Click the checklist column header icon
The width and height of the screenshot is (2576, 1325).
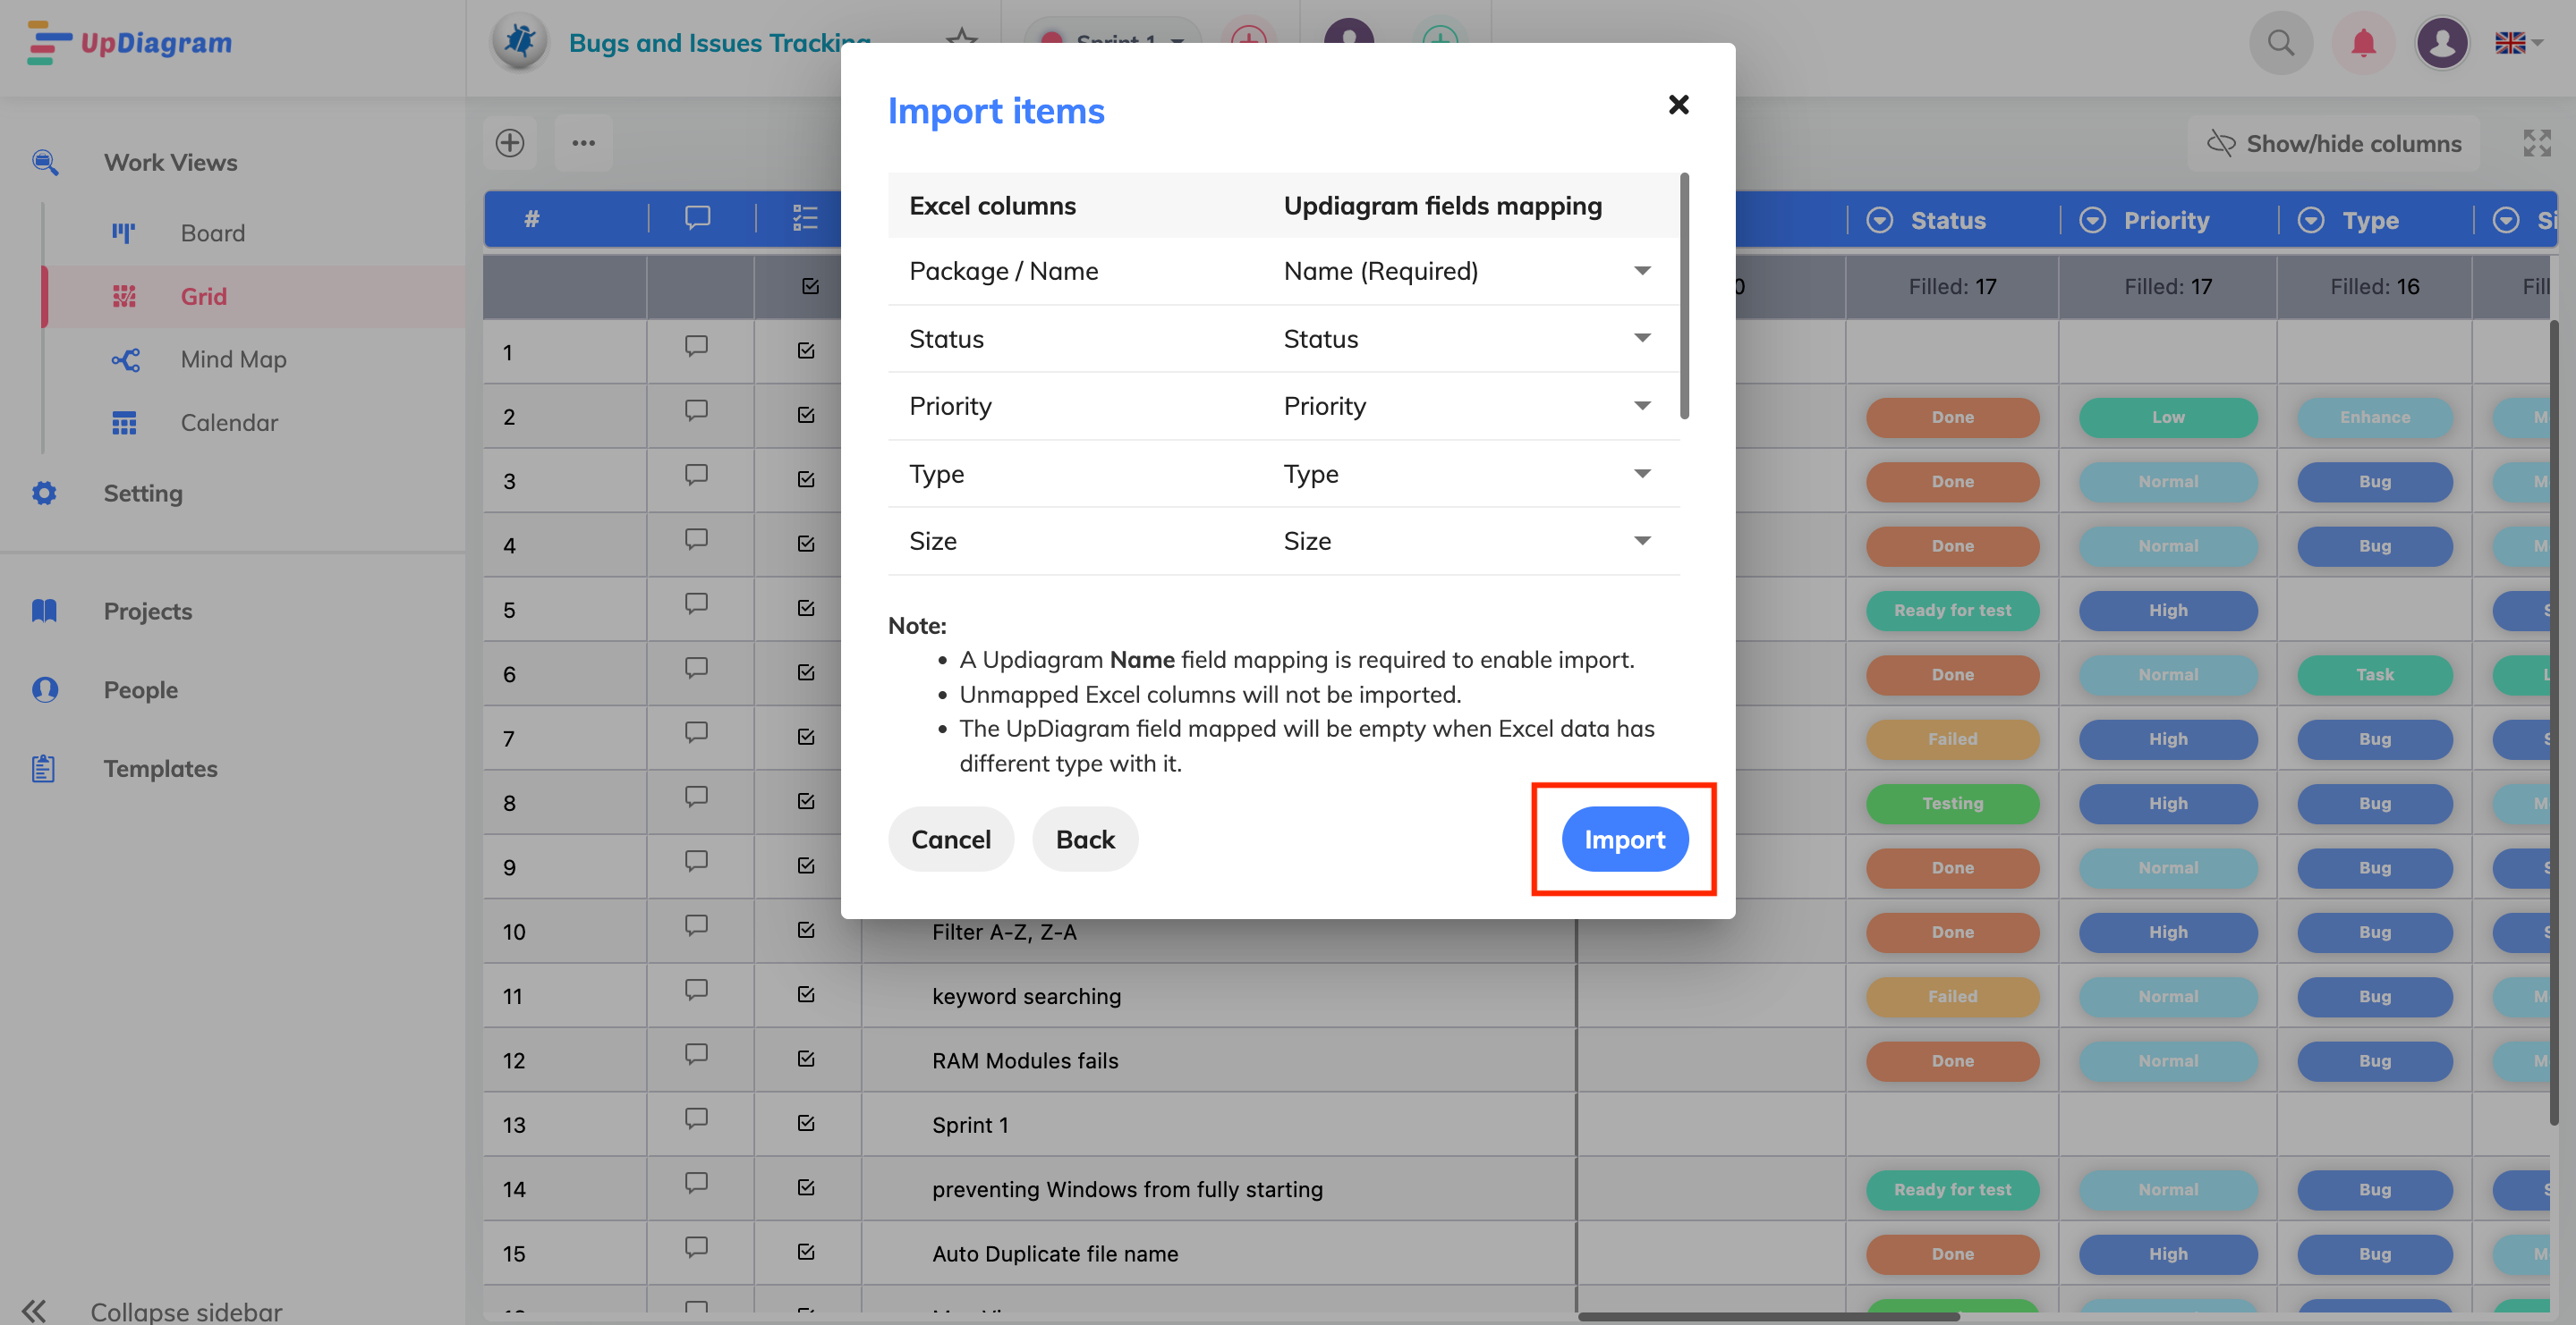(805, 218)
